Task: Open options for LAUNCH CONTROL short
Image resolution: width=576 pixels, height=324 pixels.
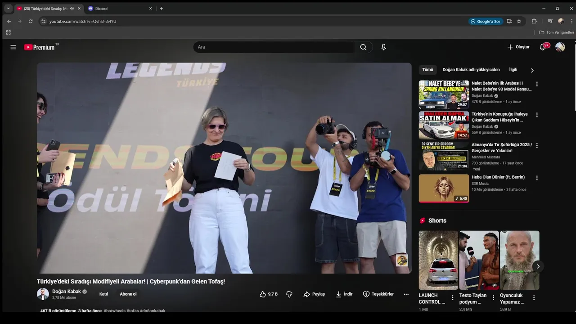Action: pyautogui.click(x=453, y=297)
